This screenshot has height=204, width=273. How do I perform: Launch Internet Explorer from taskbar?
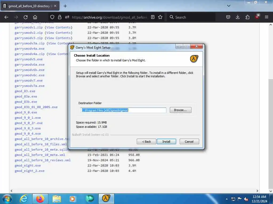point(24,199)
